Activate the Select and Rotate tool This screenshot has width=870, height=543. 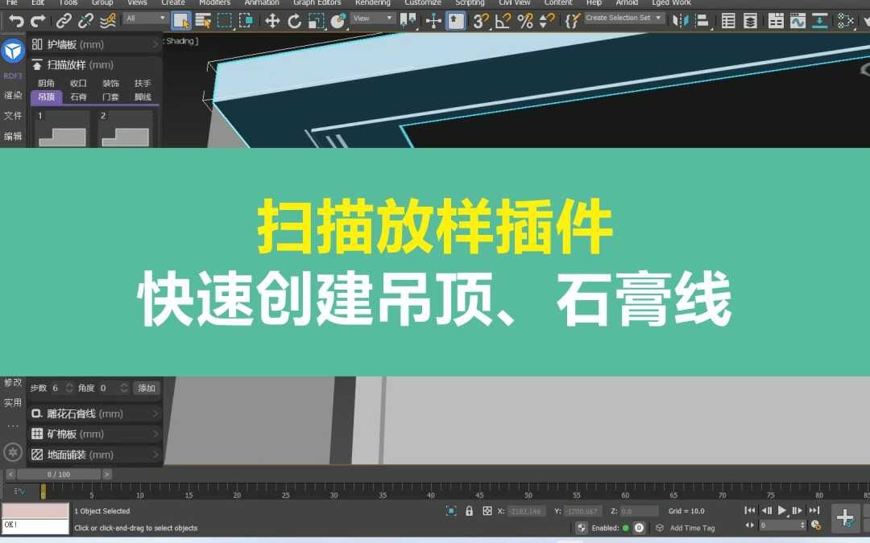pyautogui.click(x=295, y=21)
